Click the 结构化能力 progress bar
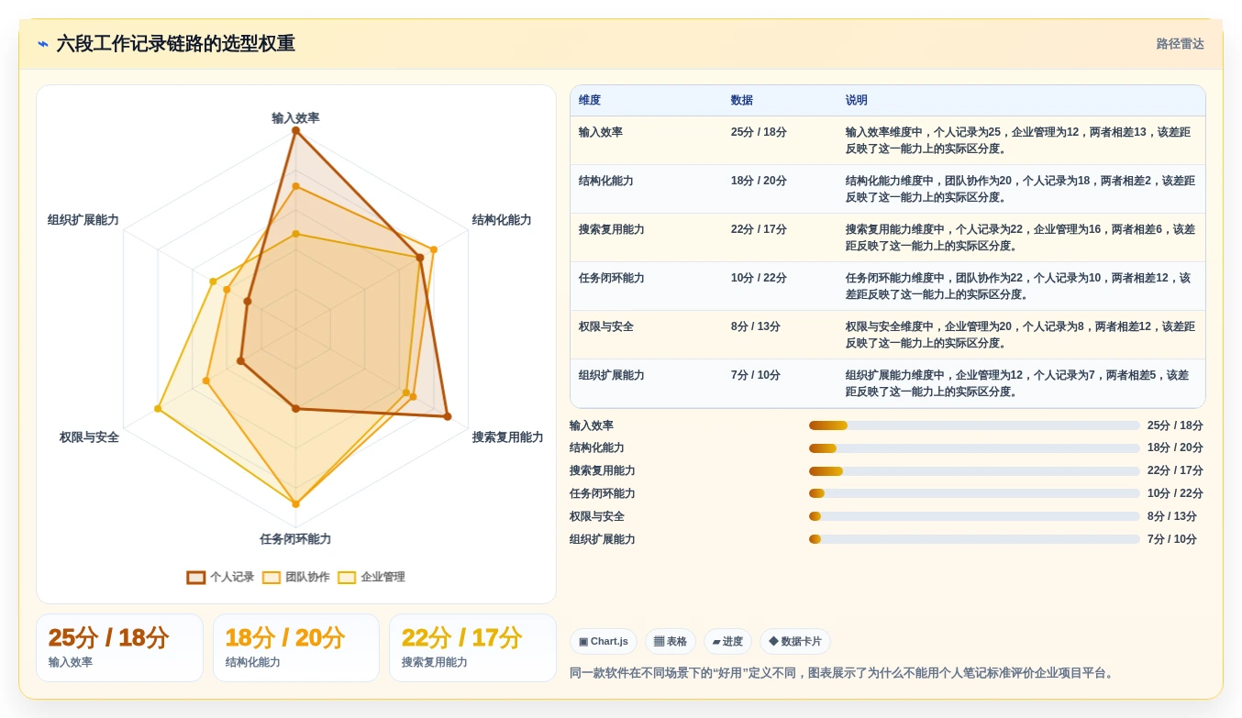 pos(974,448)
